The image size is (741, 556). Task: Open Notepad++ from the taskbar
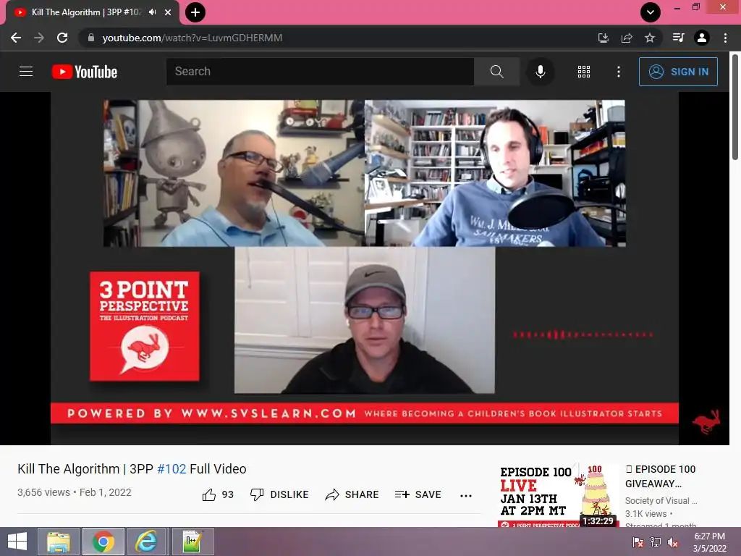(192, 542)
